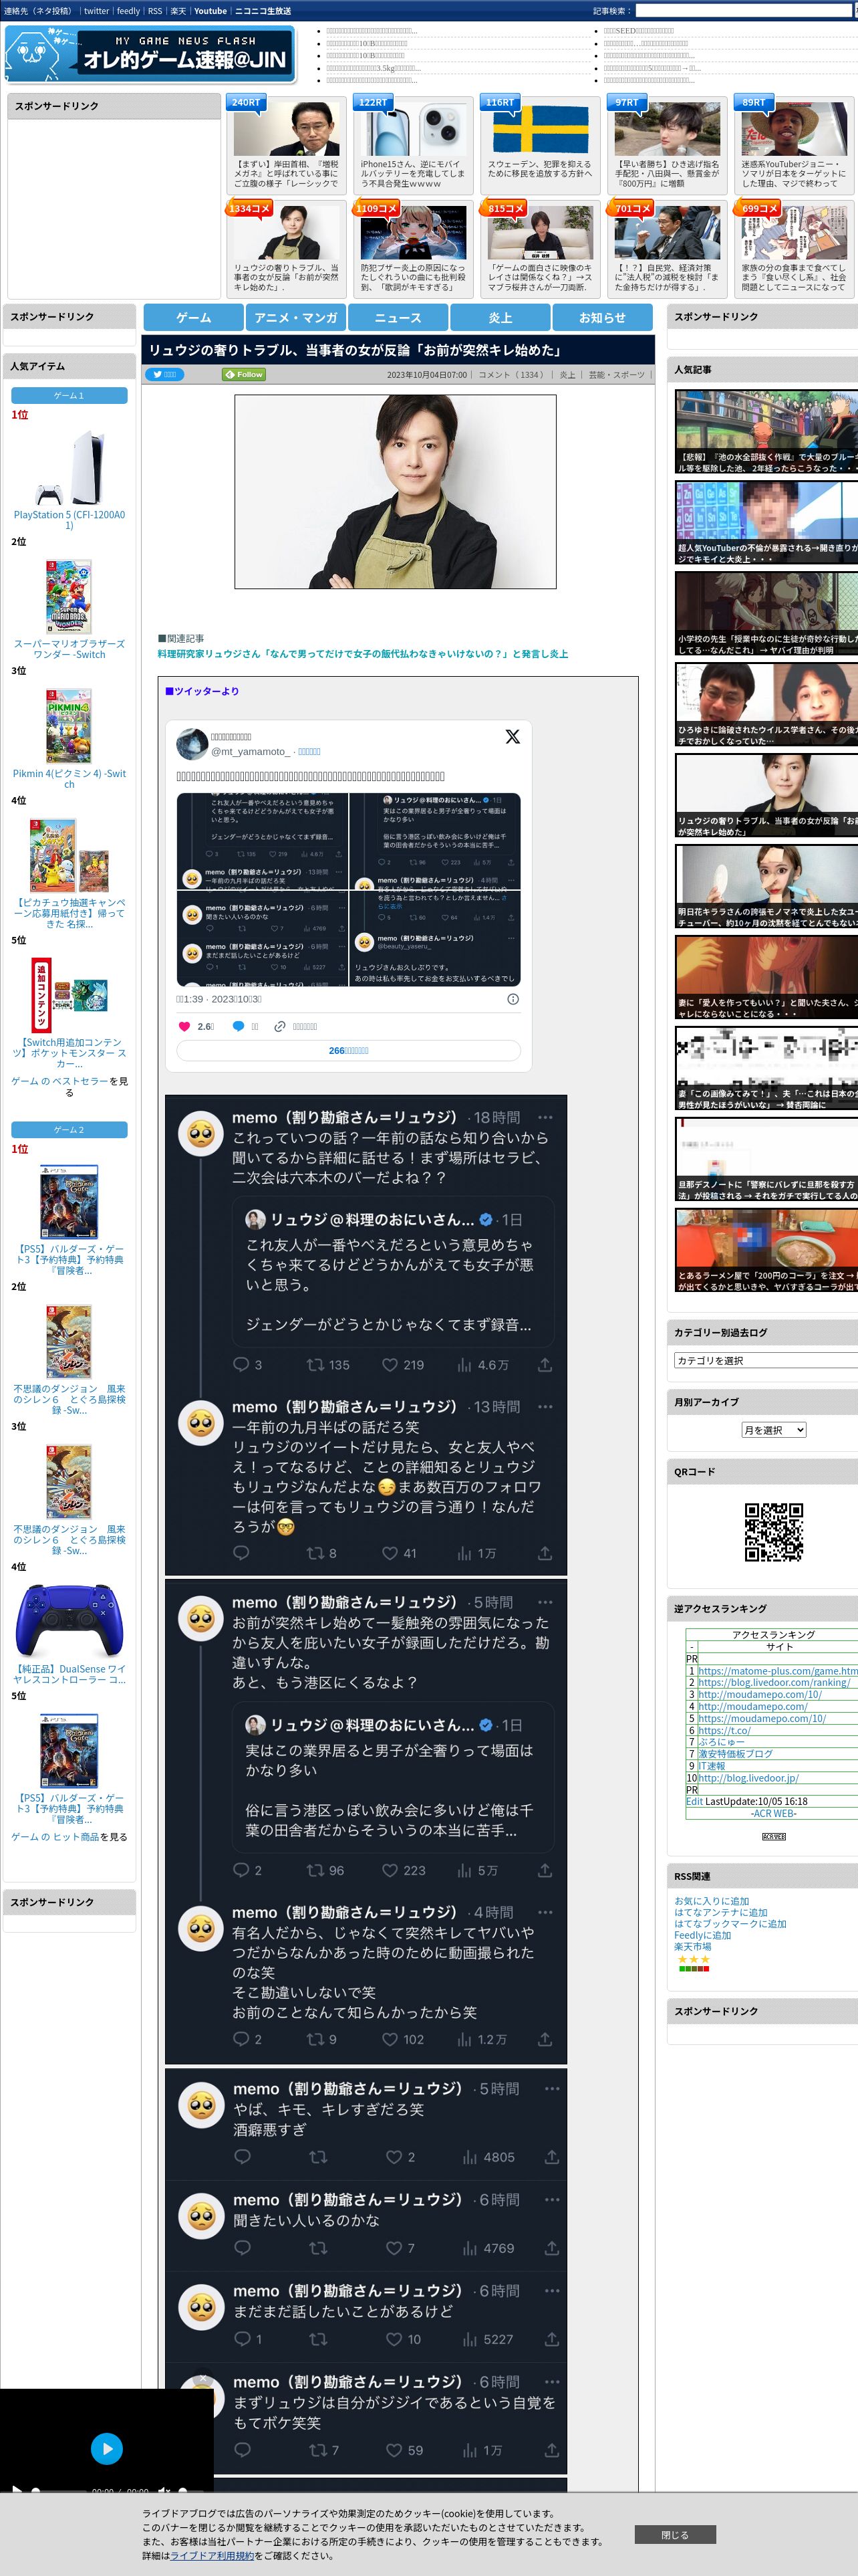This screenshot has height=2576, width=858.
Task: Click the オレ的ゲーム速報@JIN site logo
Action: click(x=150, y=55)
